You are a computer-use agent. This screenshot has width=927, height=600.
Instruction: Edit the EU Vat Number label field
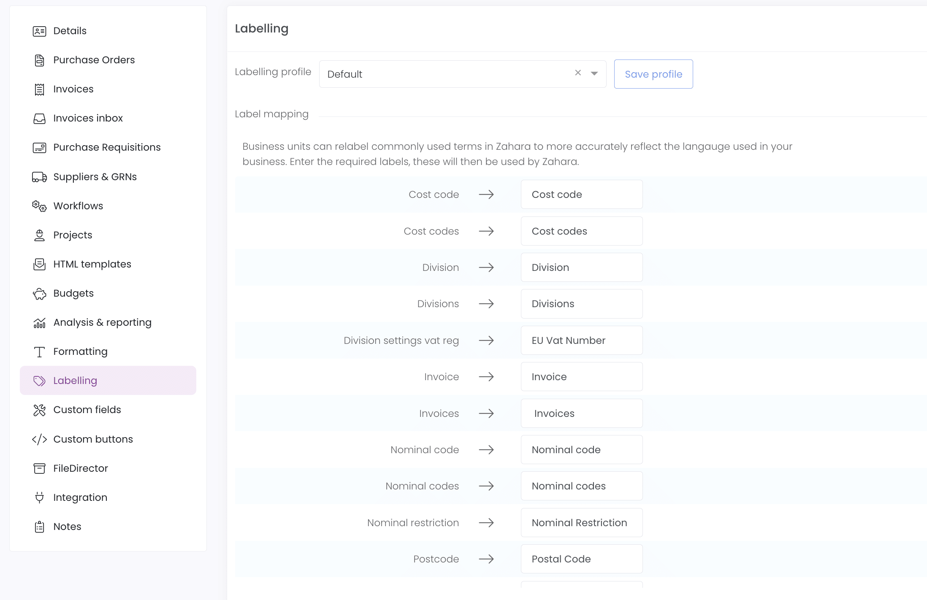(x=582, y=341)
